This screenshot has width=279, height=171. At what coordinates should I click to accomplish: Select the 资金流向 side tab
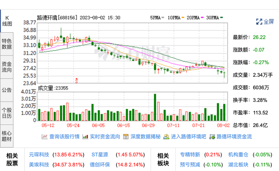pyautogui.click(x=7, y=67)
